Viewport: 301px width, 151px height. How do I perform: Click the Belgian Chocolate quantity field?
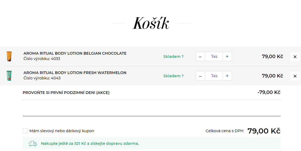click(214, 57)
